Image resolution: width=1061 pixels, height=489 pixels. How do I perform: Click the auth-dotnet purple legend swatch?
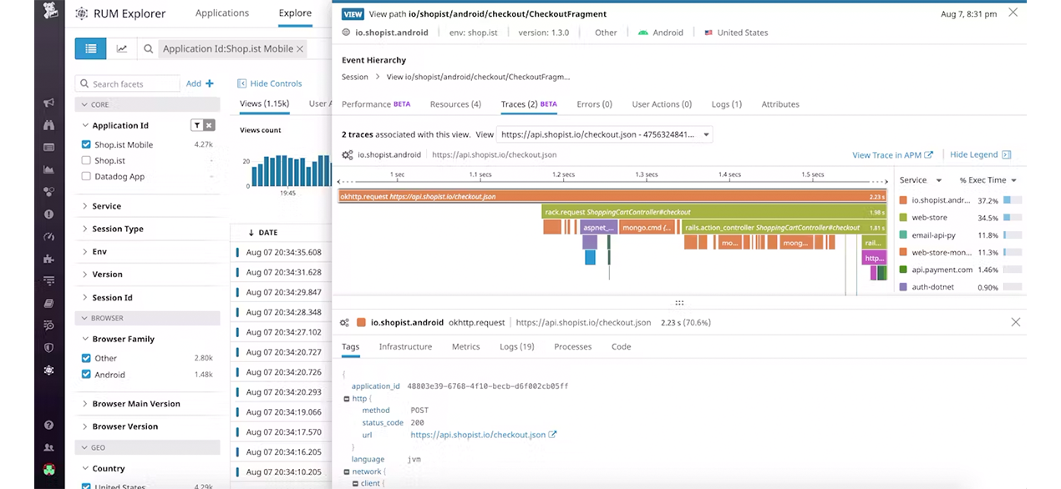[903, 287]
